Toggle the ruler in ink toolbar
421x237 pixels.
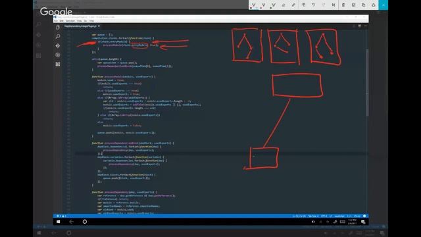(293, 5)
